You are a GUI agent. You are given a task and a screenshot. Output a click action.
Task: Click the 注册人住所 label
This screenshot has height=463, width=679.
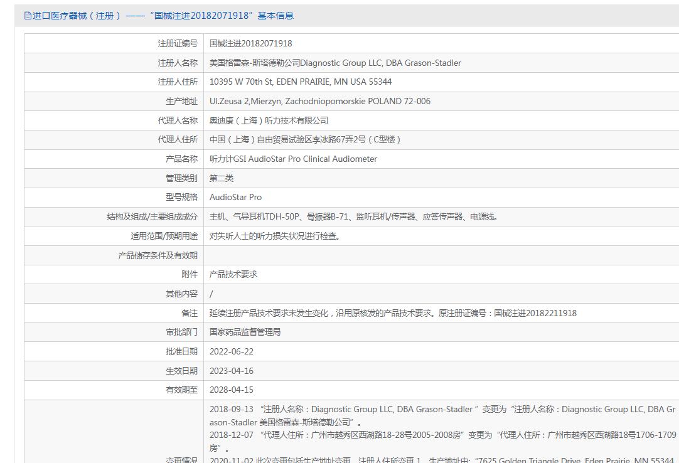coord(178,82)
